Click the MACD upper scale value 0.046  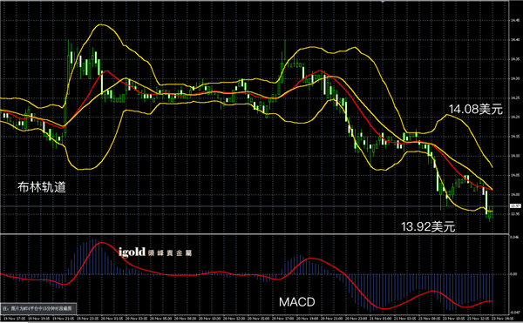point(514,237)
